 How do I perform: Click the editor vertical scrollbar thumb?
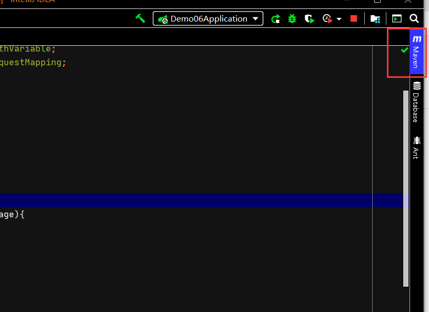[x=406, y=189]
